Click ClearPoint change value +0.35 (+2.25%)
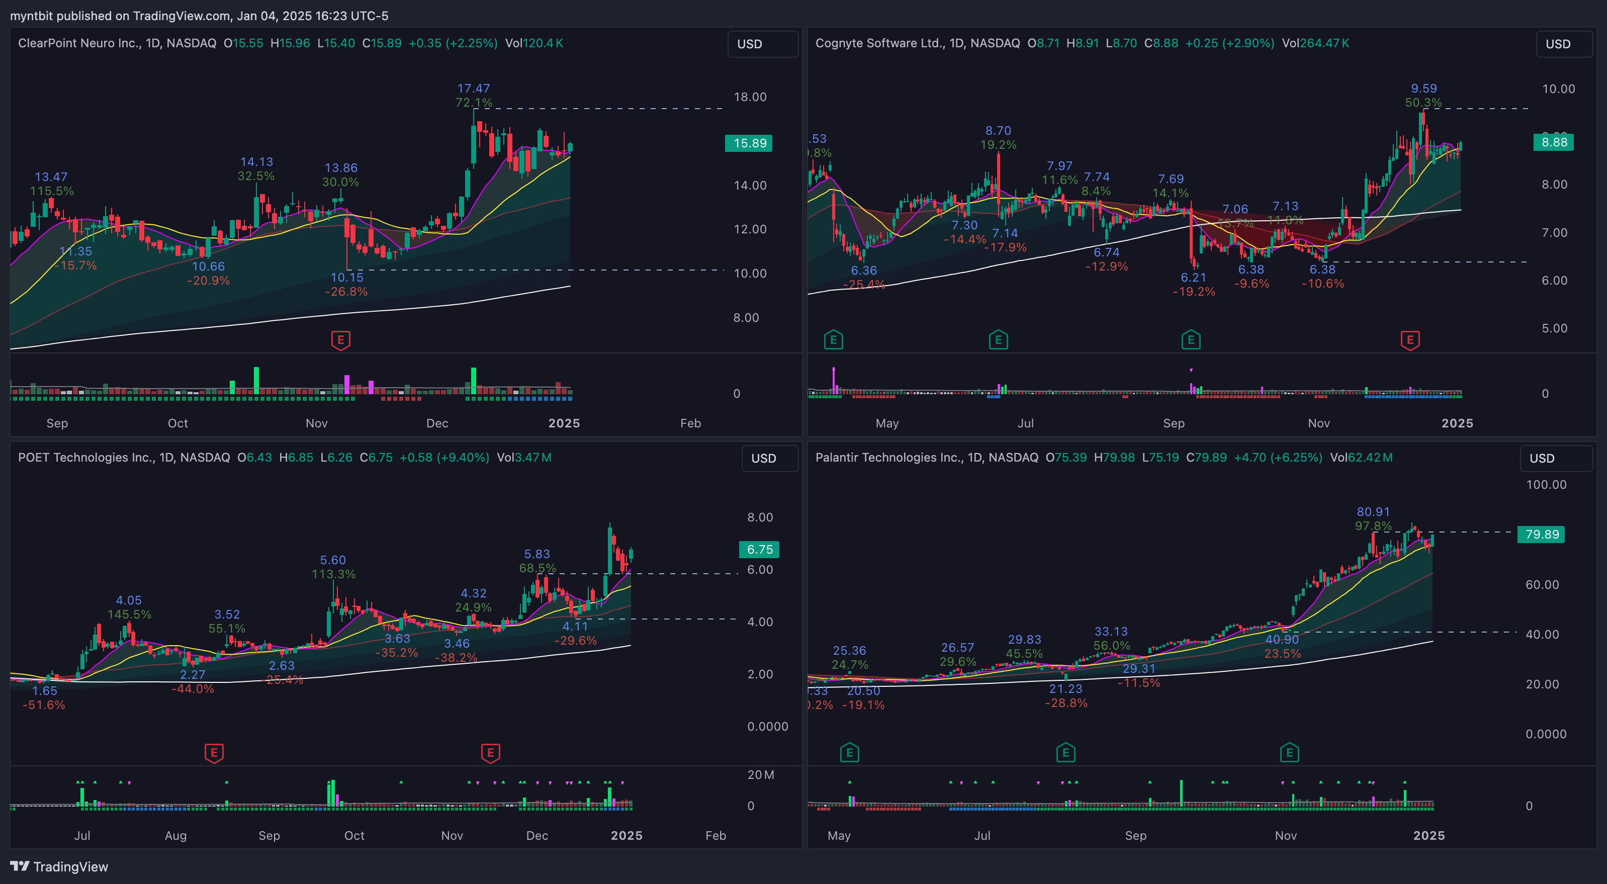This screenshot has height=884, width=1607. pyautogui.click(x=453, y=43)
